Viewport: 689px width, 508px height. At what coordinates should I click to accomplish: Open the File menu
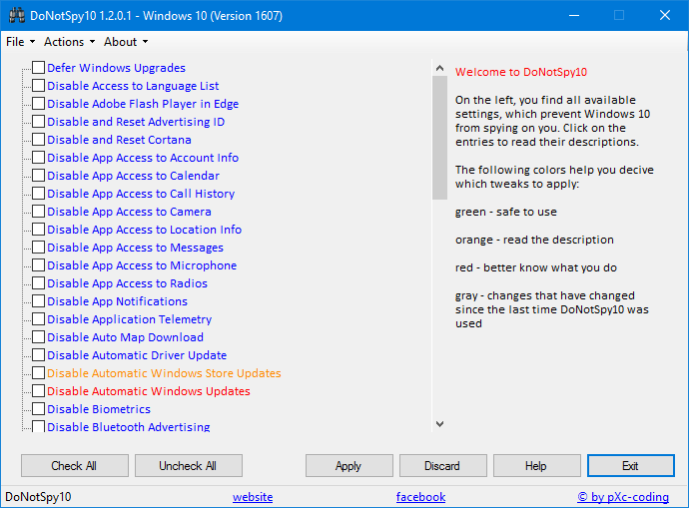click(x=20, y=42)
